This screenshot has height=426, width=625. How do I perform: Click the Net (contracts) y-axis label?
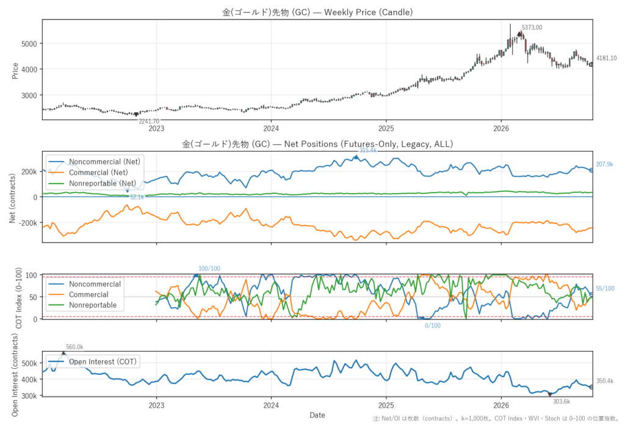(12, 198)
